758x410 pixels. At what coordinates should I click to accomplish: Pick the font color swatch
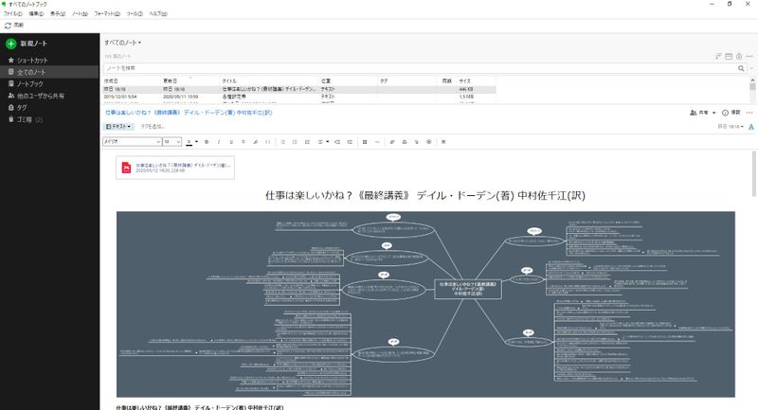tap(189, 141)
